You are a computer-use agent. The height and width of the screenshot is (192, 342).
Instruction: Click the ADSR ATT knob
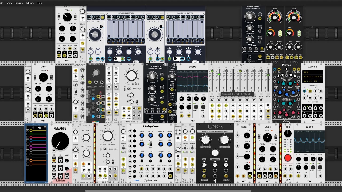[x=247, y=135]
